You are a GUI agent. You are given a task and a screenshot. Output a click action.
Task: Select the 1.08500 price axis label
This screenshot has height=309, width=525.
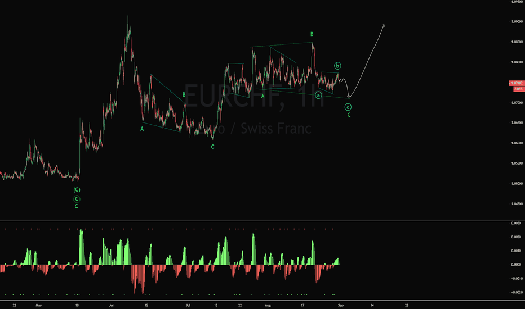(517, 42)
